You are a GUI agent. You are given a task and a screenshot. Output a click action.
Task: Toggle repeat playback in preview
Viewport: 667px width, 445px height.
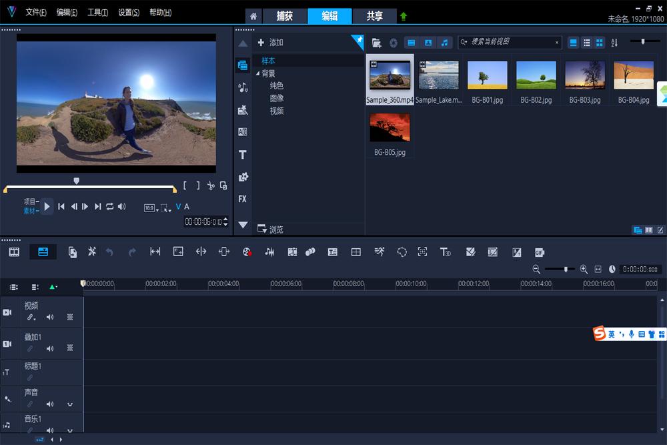point(110,207)
